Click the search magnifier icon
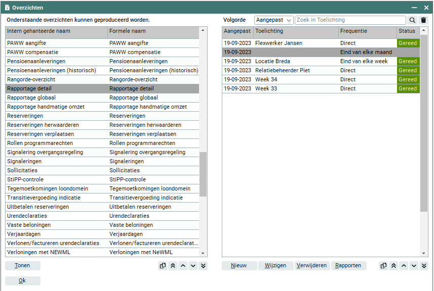The width and height of the screenshot is (434, 291). pos(412,20)
